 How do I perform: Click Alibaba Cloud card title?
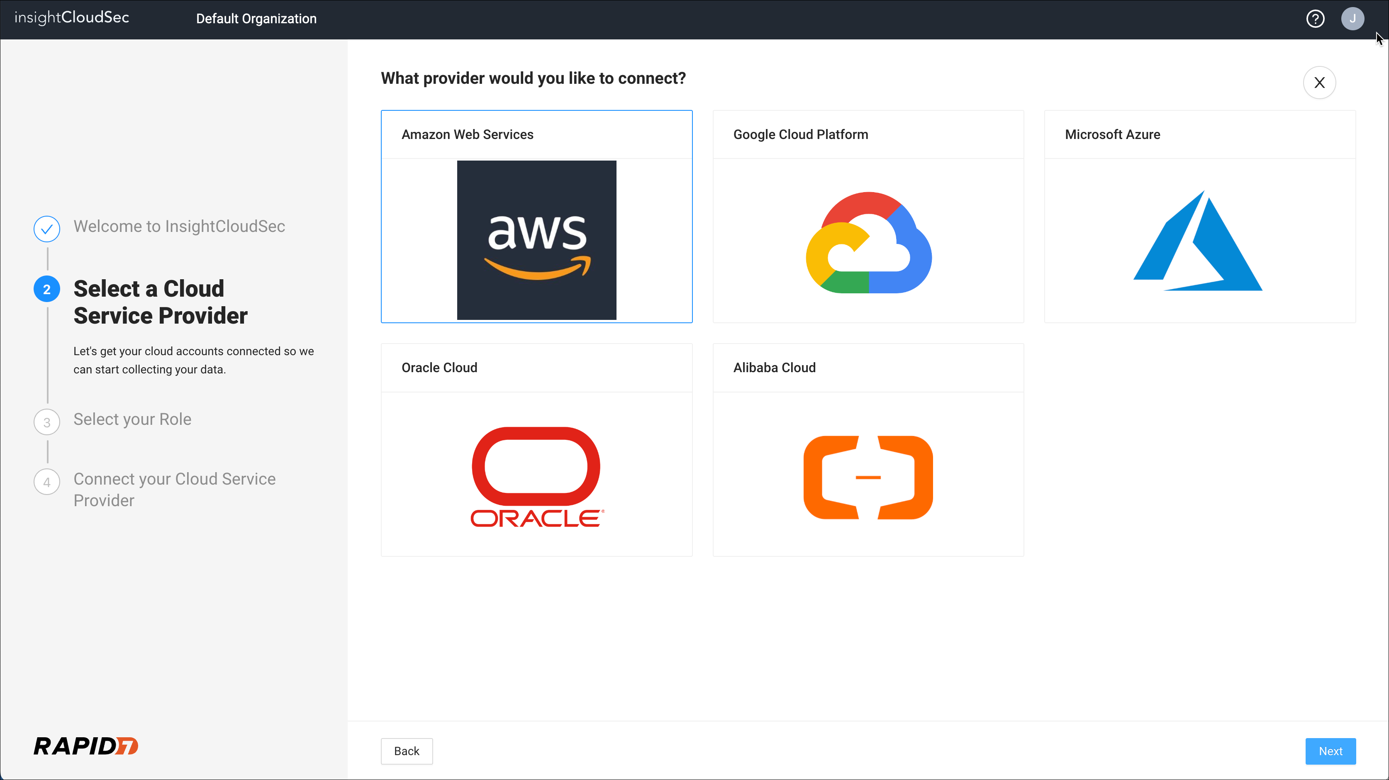774,367
